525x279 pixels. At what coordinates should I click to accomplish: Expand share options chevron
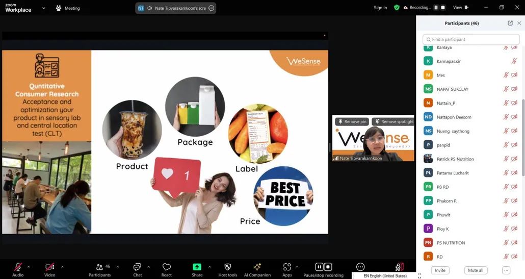pyautogui.click(x=209, y=267)
